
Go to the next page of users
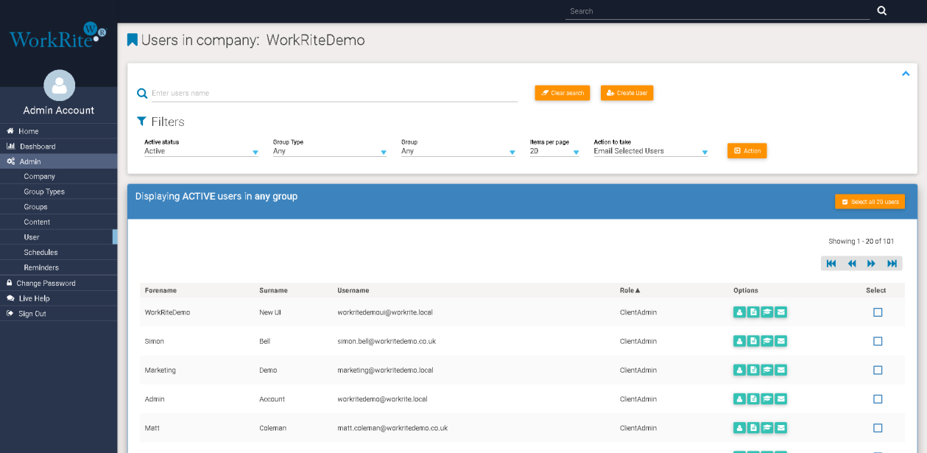tap(872, 264)
